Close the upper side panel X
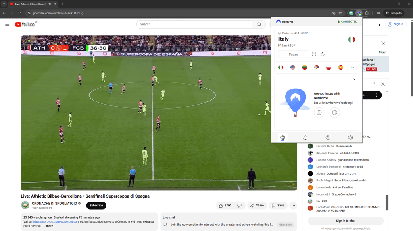This screenshot has height=231, width=413. click(383, 43)
